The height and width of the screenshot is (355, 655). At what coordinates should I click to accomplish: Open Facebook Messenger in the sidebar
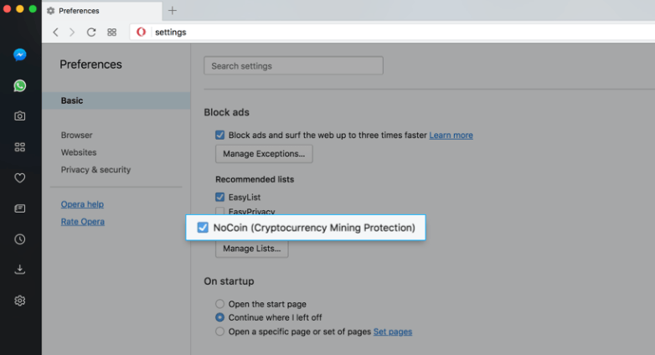20,55
